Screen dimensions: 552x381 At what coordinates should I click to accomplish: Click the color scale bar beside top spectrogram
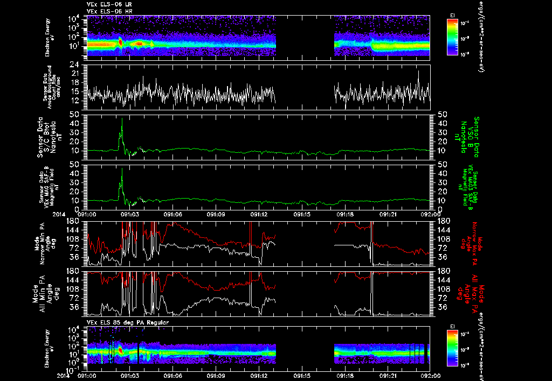pos(452,37)
